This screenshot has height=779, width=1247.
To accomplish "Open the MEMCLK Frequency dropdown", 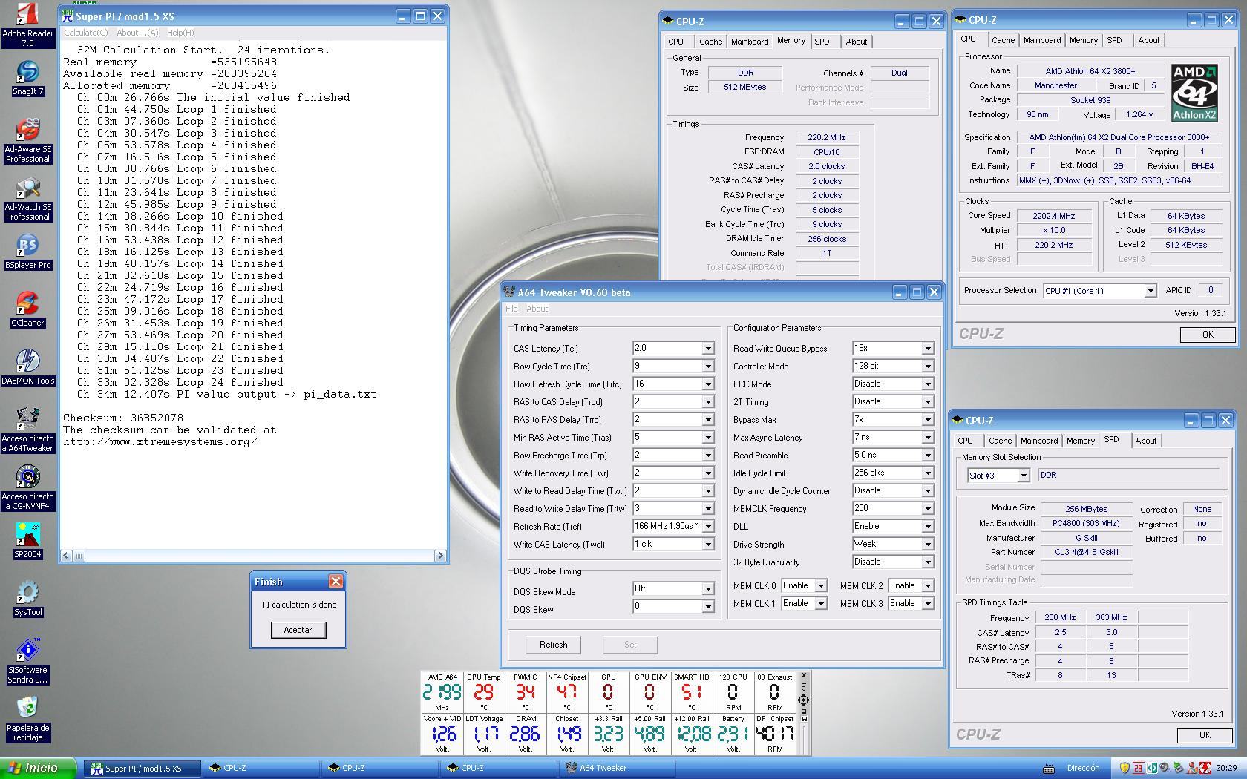I will [927, 509].
